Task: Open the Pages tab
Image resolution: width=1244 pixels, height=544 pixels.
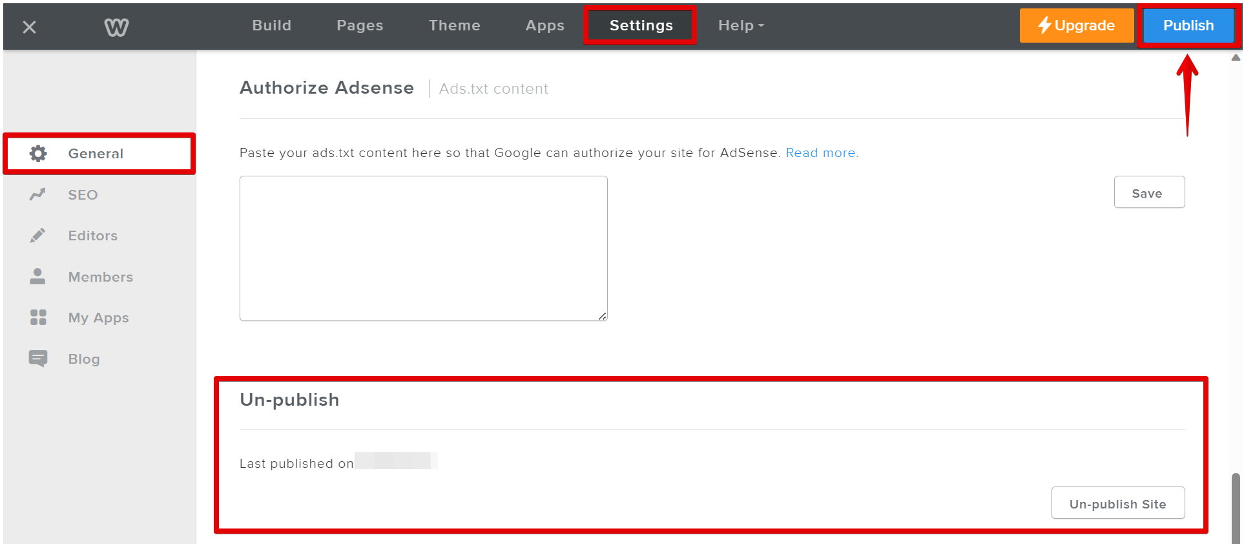Action: (360, 26)
